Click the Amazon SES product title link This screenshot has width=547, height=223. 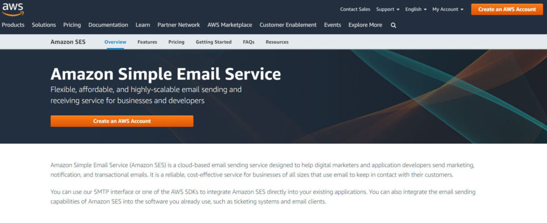(68, 42)
